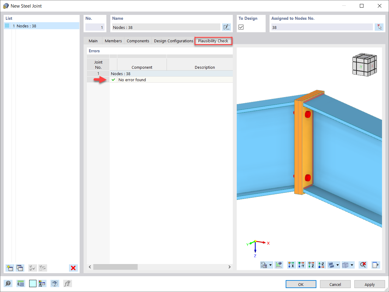Click the copy steel joint icon
Image resolution: width=389 pixels, height=292 pixels.
coord(20,268)
